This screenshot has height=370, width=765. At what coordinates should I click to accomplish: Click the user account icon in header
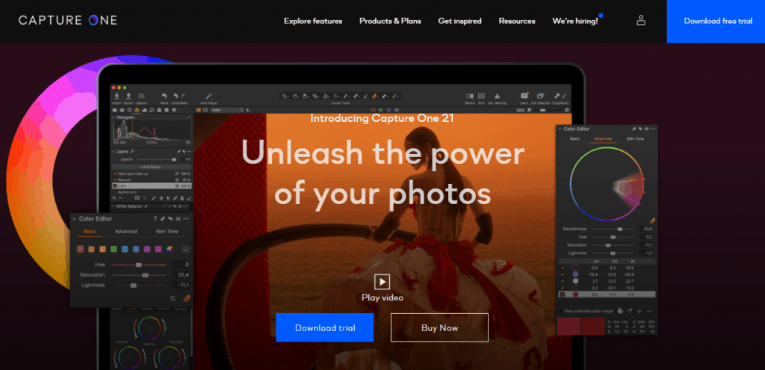[640, 21]
